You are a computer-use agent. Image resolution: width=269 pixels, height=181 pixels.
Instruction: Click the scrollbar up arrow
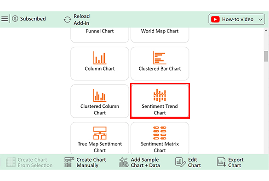pyautogui.click(x=266, y=30)
